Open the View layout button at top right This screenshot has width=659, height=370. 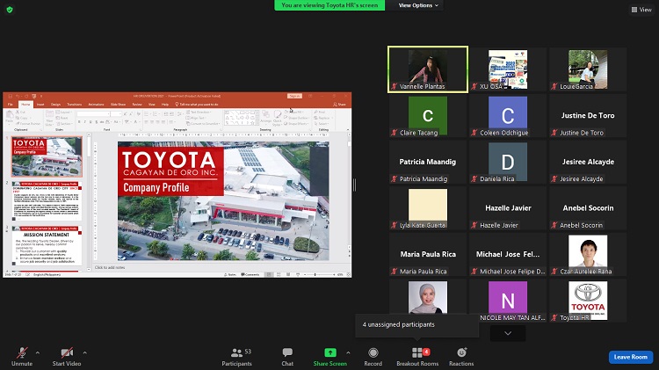tap(641, 10)
